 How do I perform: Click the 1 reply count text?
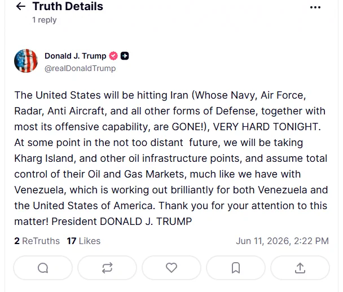click(x=45, y=20)
